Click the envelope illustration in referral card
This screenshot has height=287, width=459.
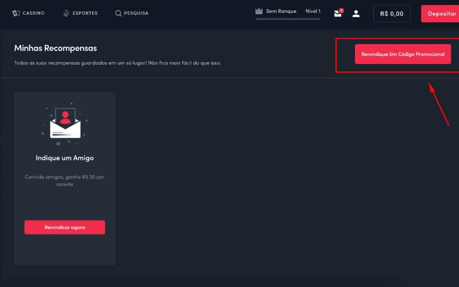(x=65, y=124)
